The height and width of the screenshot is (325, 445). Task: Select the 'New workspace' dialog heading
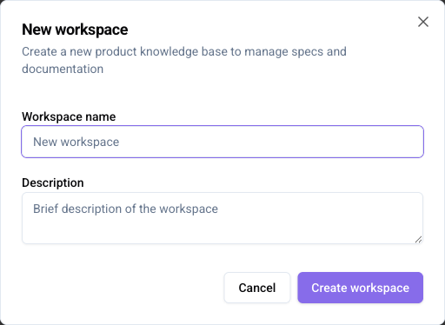(75, 30)
